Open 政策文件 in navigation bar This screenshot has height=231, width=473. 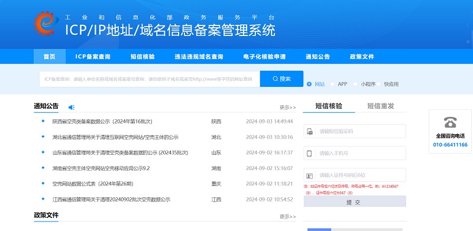point(362,56)
